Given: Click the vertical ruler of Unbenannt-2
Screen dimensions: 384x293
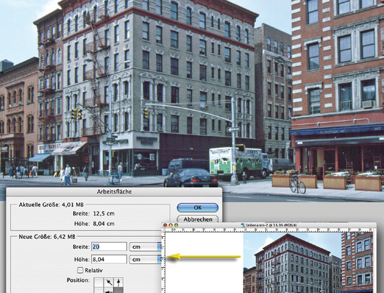Looking at the screenshot, I should [x=164, y=262].
